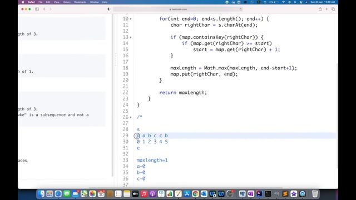356x200 pixels.
Task: Click 'c-0' text on line 36
Action: (141, 179)
